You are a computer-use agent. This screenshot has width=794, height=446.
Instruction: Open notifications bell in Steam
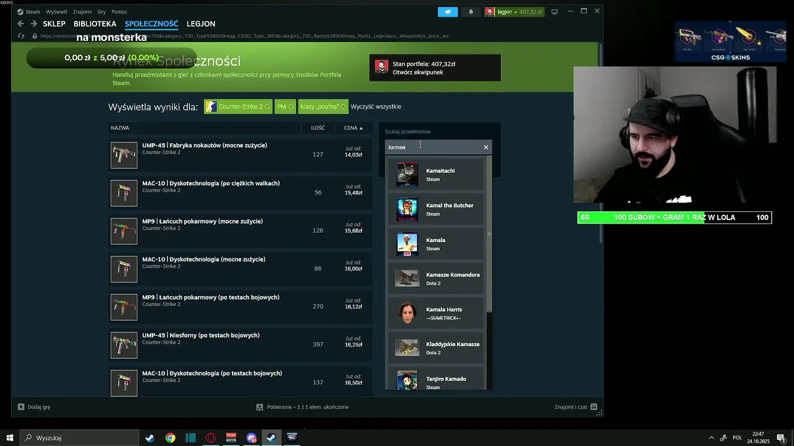470,12
